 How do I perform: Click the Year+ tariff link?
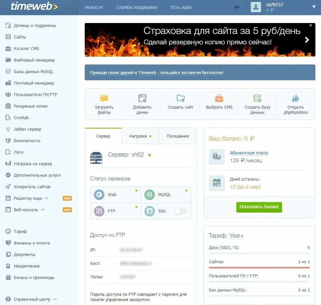pos(236,236)
